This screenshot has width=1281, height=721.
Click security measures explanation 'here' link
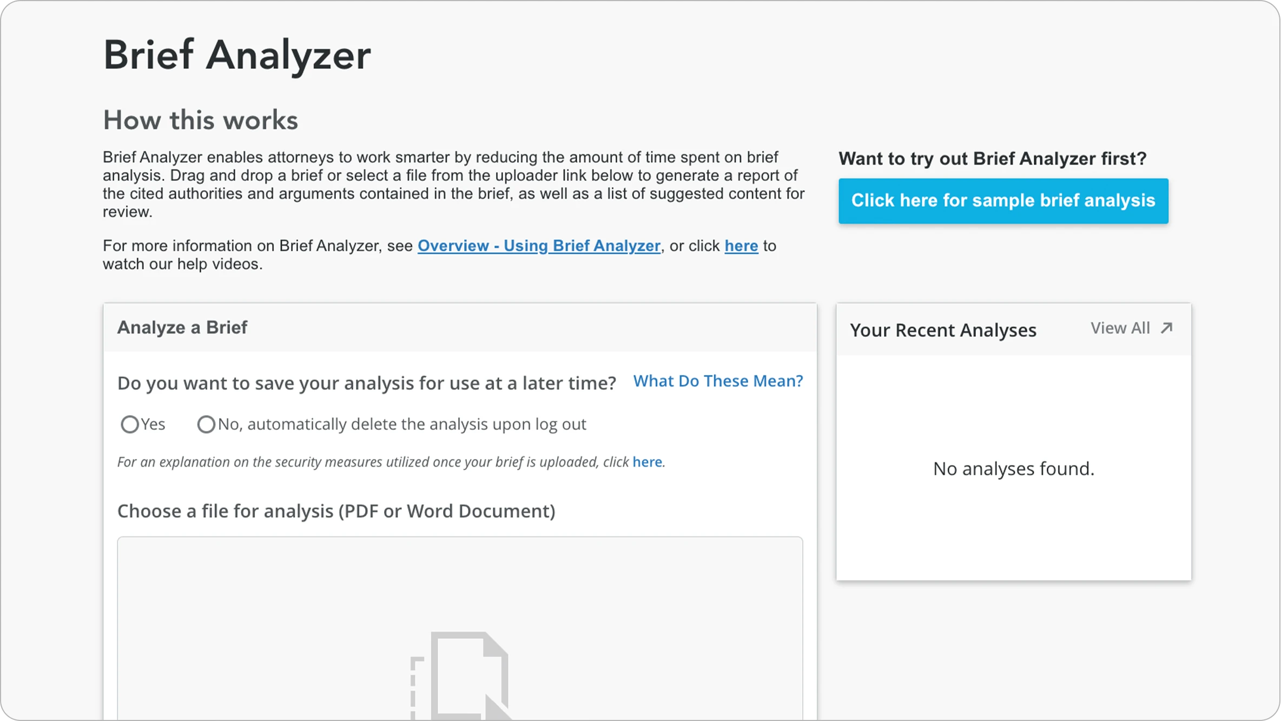[647, 462]
